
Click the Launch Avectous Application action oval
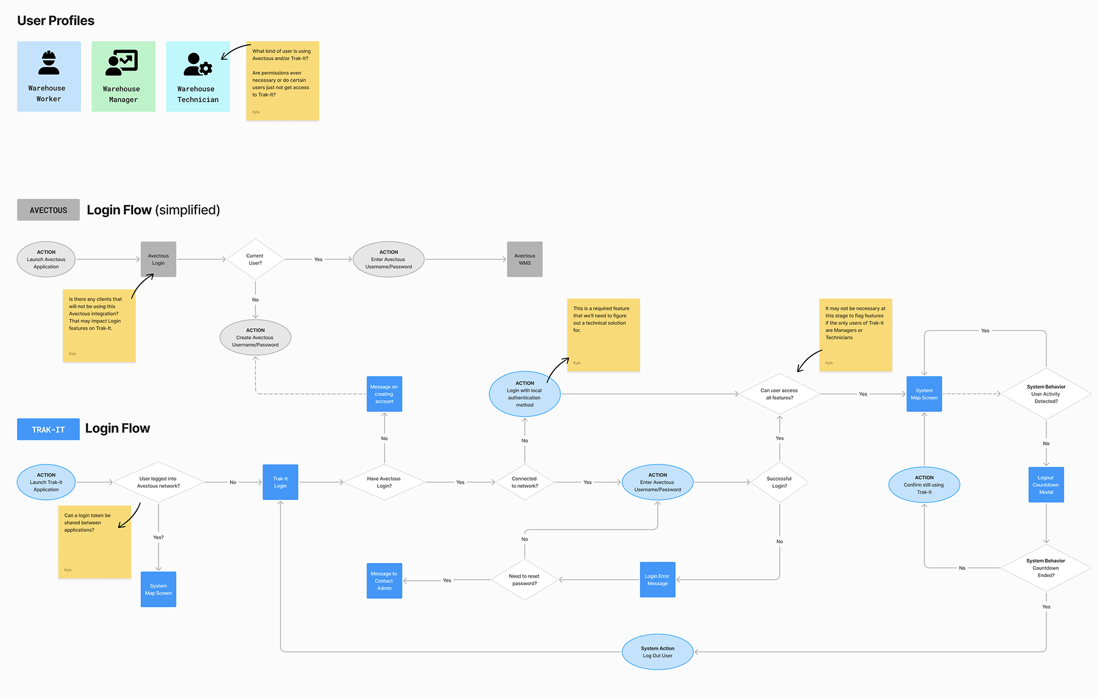click(x=46, y=260)
